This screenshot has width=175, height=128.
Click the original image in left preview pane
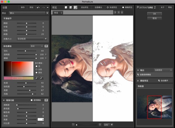pos(72,69)
